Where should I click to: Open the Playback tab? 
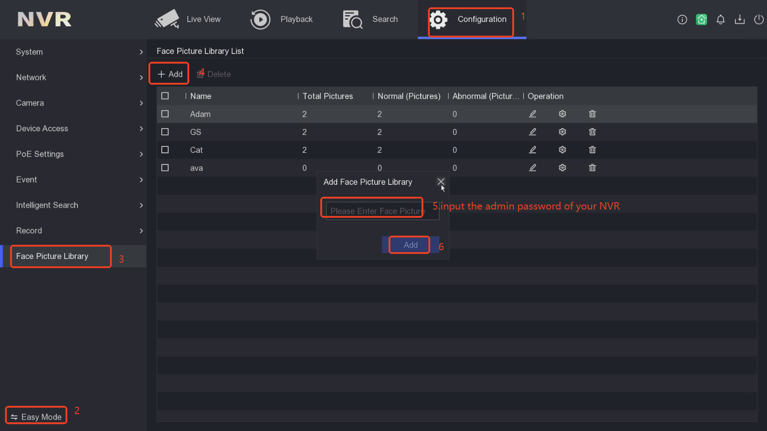[282, 19]
